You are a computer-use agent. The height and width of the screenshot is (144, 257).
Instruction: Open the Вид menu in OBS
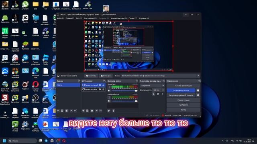[79, 18]
